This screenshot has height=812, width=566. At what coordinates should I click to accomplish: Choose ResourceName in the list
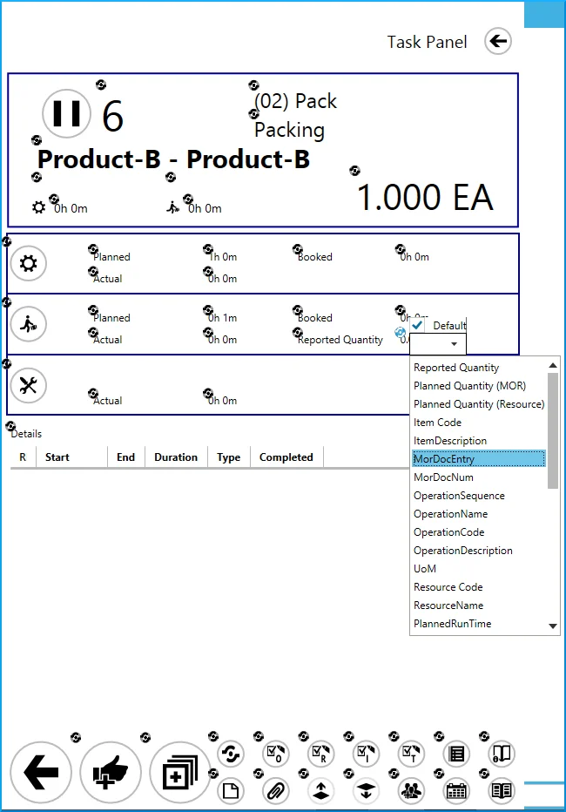click(x=479, y=606)
